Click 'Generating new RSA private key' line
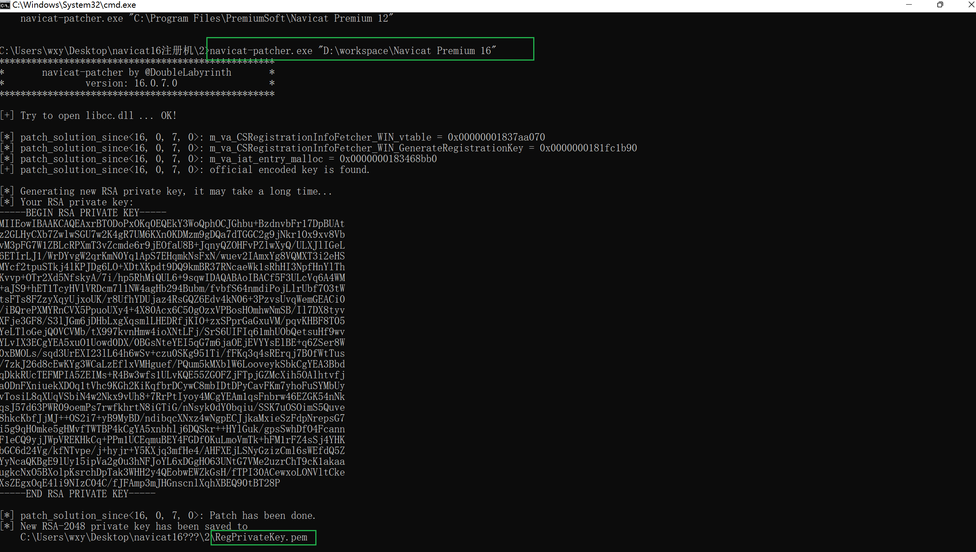The width and height of the screenshot is (976, 552). pos(166,191)
